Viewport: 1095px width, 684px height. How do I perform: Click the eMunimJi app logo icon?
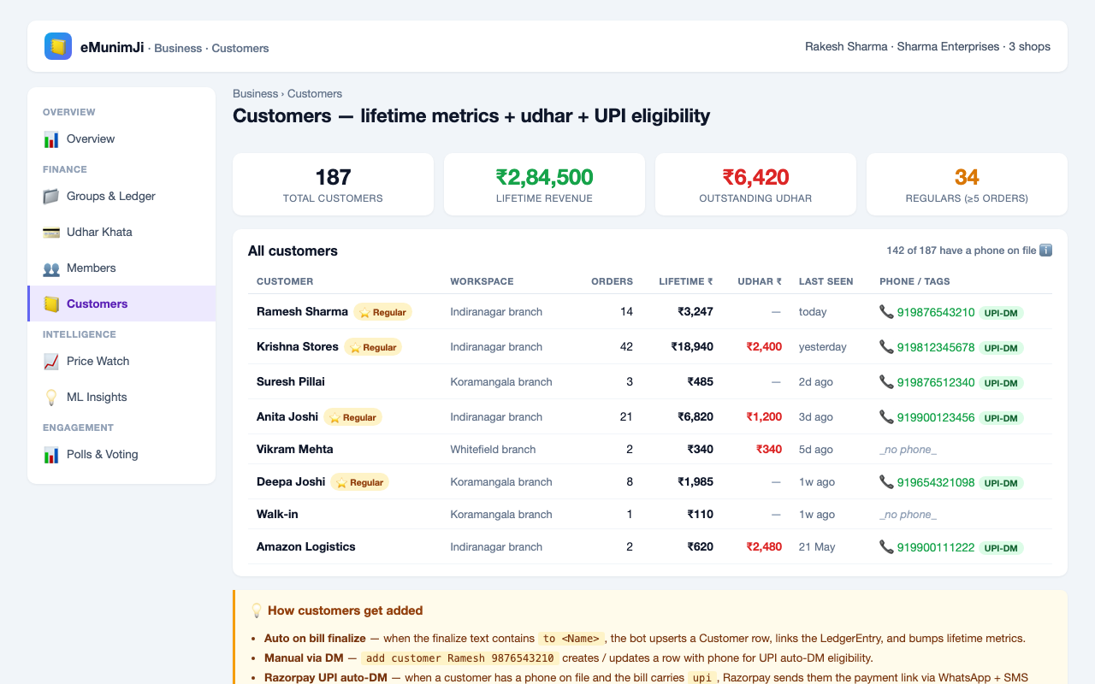tap(58, 46)
